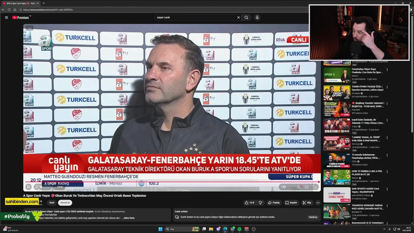This screenshot has height=233, width=414.
Task: Open options menu for Fenerbahçe Süper Kupa video
Action: [x=387, y=70]
